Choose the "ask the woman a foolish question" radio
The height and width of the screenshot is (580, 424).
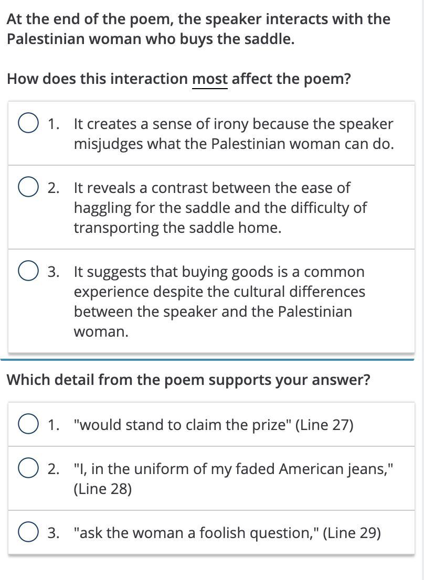[28, 533]
